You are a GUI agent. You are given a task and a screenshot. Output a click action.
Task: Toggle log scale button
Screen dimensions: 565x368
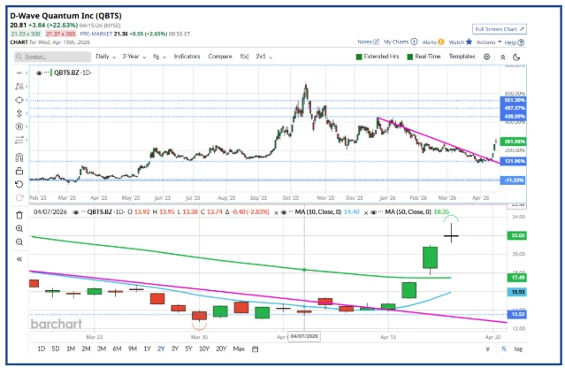tap(518, 349)
